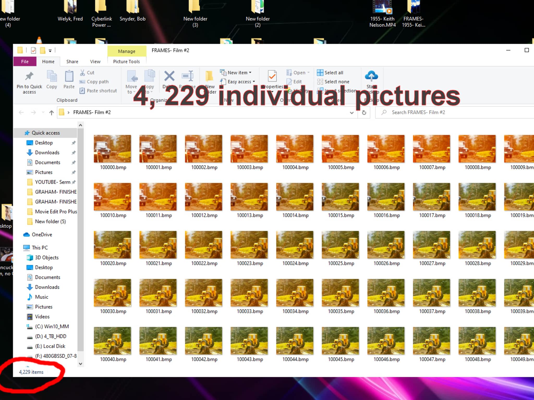Image resolution: width=534 pixels, height=400 pixels.
Task: Select the 100008.bmp thumbnail
Action: point(477,149)
